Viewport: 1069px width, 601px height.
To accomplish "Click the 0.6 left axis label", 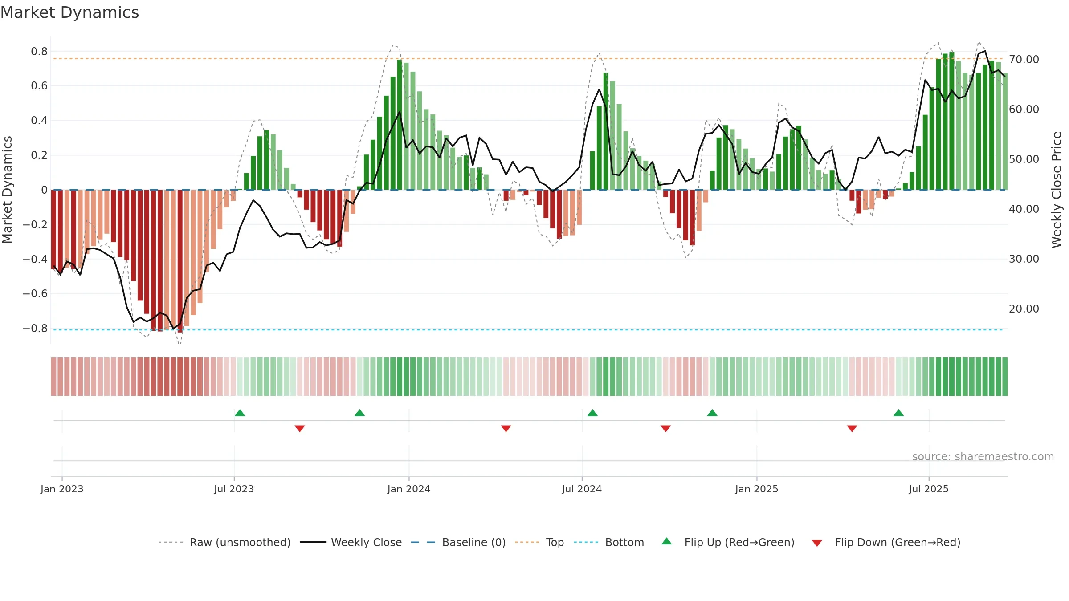I will [39, 86].
